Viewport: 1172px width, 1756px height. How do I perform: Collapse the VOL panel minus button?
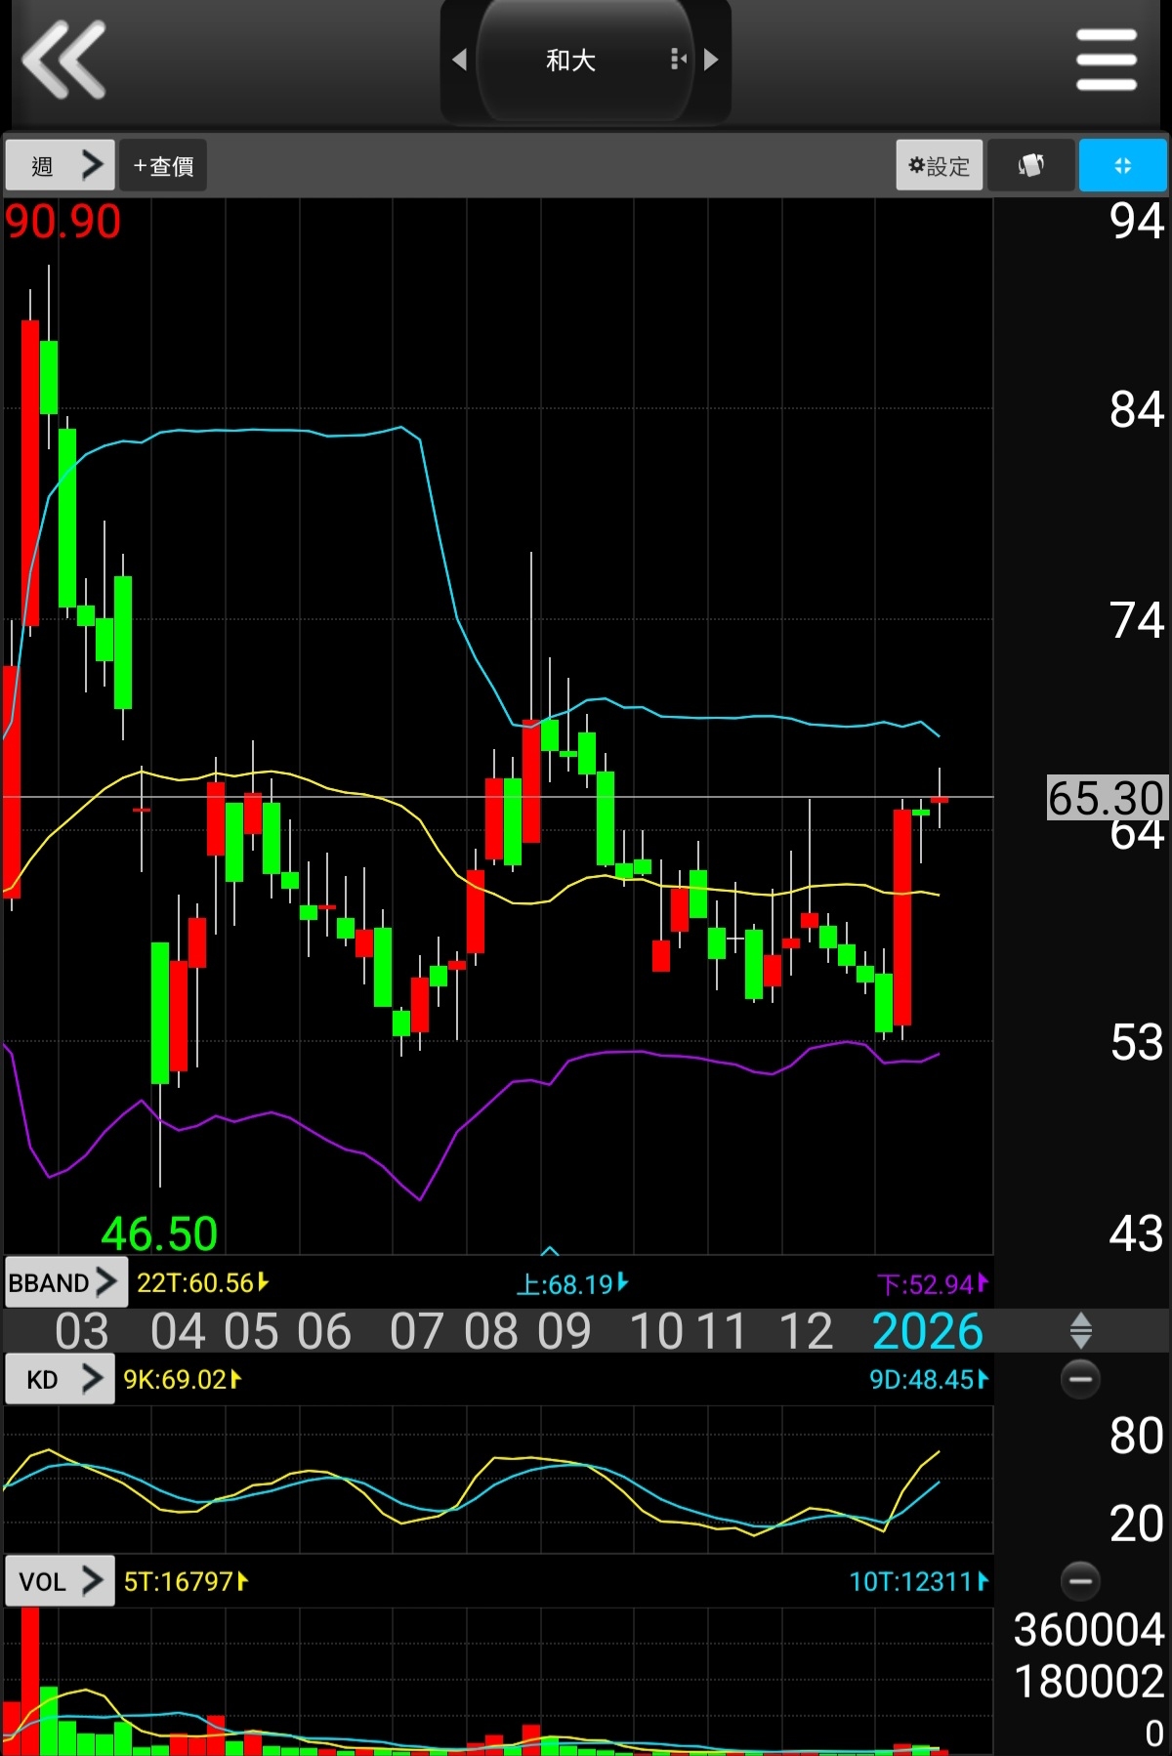1080,1580
